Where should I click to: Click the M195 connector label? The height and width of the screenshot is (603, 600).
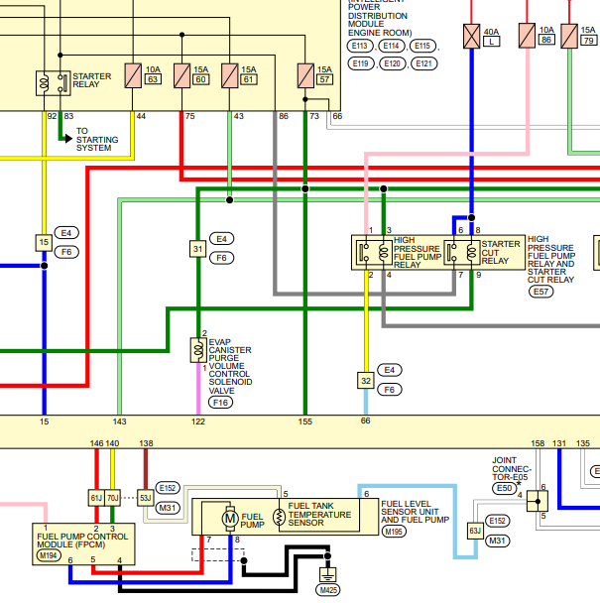(x=394, y=531)
